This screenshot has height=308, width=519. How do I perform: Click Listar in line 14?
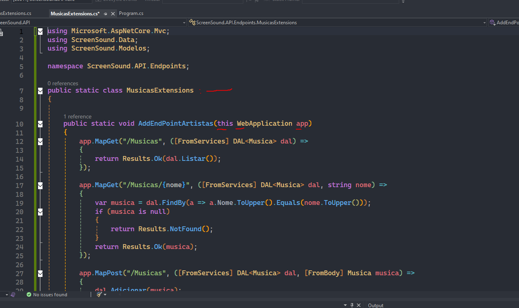(194, 158)
